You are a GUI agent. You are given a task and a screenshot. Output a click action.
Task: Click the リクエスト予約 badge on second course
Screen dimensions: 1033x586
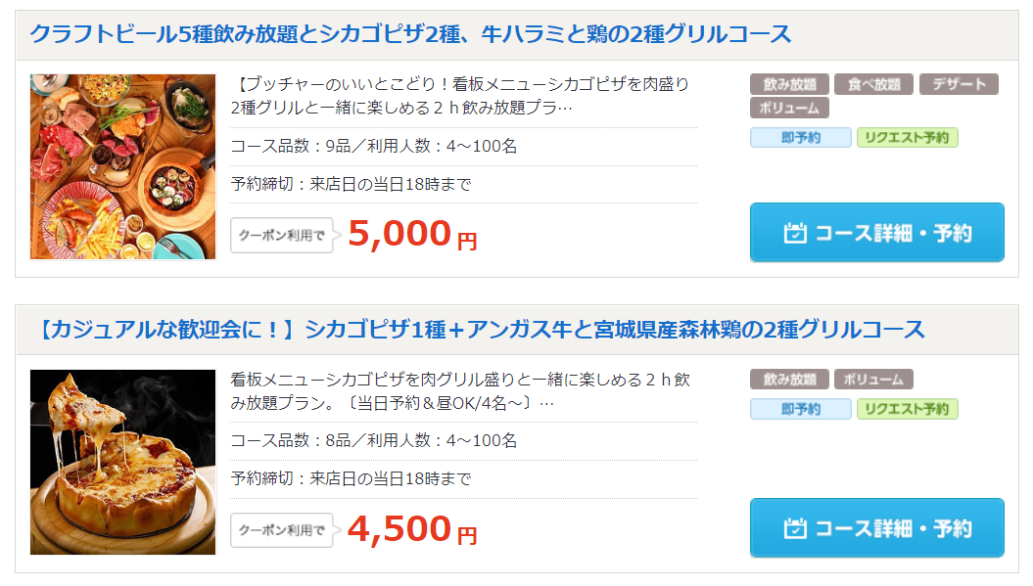[x=907, y=409]
